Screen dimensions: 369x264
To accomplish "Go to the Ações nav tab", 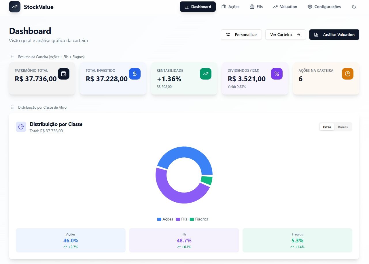I will [230, 7].
